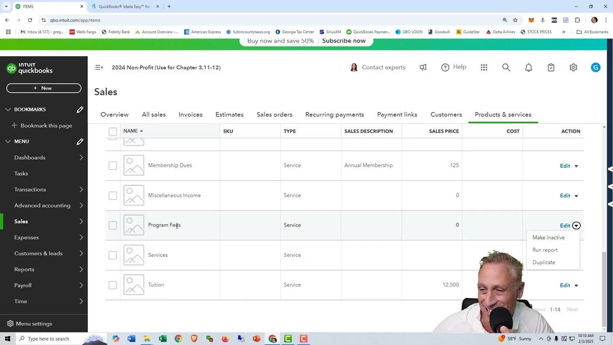Open a new browser tab
Viewport: 613px width, 345px height.
pos(169,7)
